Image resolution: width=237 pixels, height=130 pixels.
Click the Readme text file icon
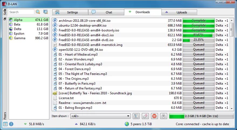point(55,103)
